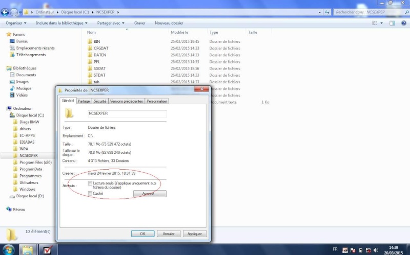Select the STDAT folder icon
Image resolution: width=410 pixels, height=255 pixels.
tap(90, 75)
